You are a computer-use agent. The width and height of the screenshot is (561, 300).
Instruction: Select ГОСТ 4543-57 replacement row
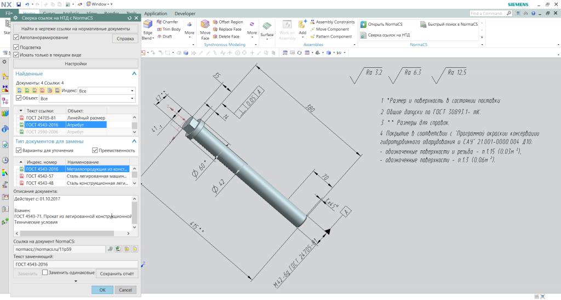(73, 176)
